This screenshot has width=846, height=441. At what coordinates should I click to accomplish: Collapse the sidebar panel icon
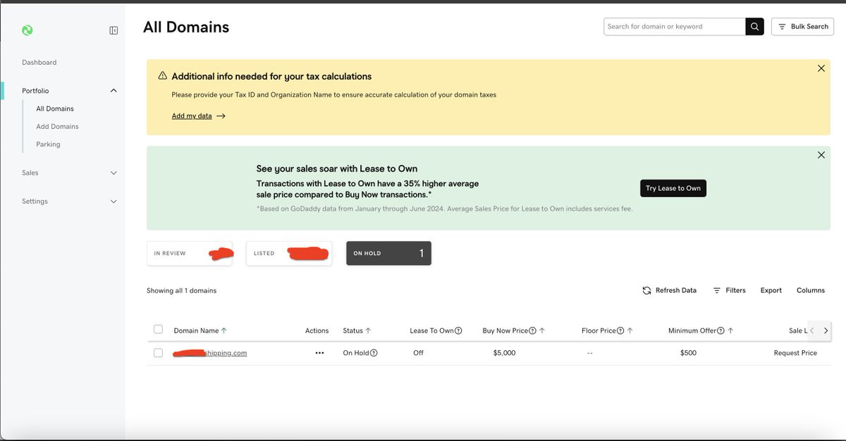click(114, 30)
